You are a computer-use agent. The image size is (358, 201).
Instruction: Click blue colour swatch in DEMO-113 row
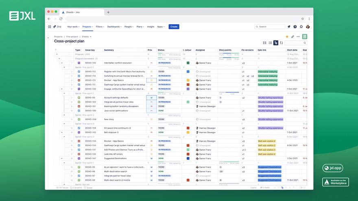pos(188,71)
